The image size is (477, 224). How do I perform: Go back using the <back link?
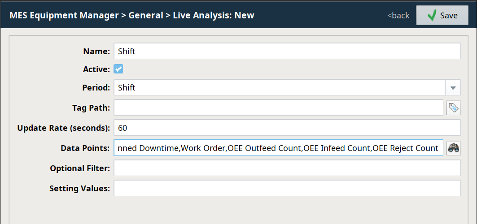(398, 16)
